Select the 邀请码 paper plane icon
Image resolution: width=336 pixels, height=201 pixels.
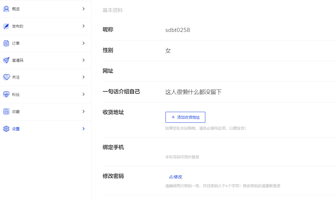click(x=6, y=60)
